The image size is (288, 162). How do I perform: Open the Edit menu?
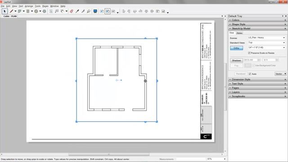pyautogui.click(x=8, y=6)
